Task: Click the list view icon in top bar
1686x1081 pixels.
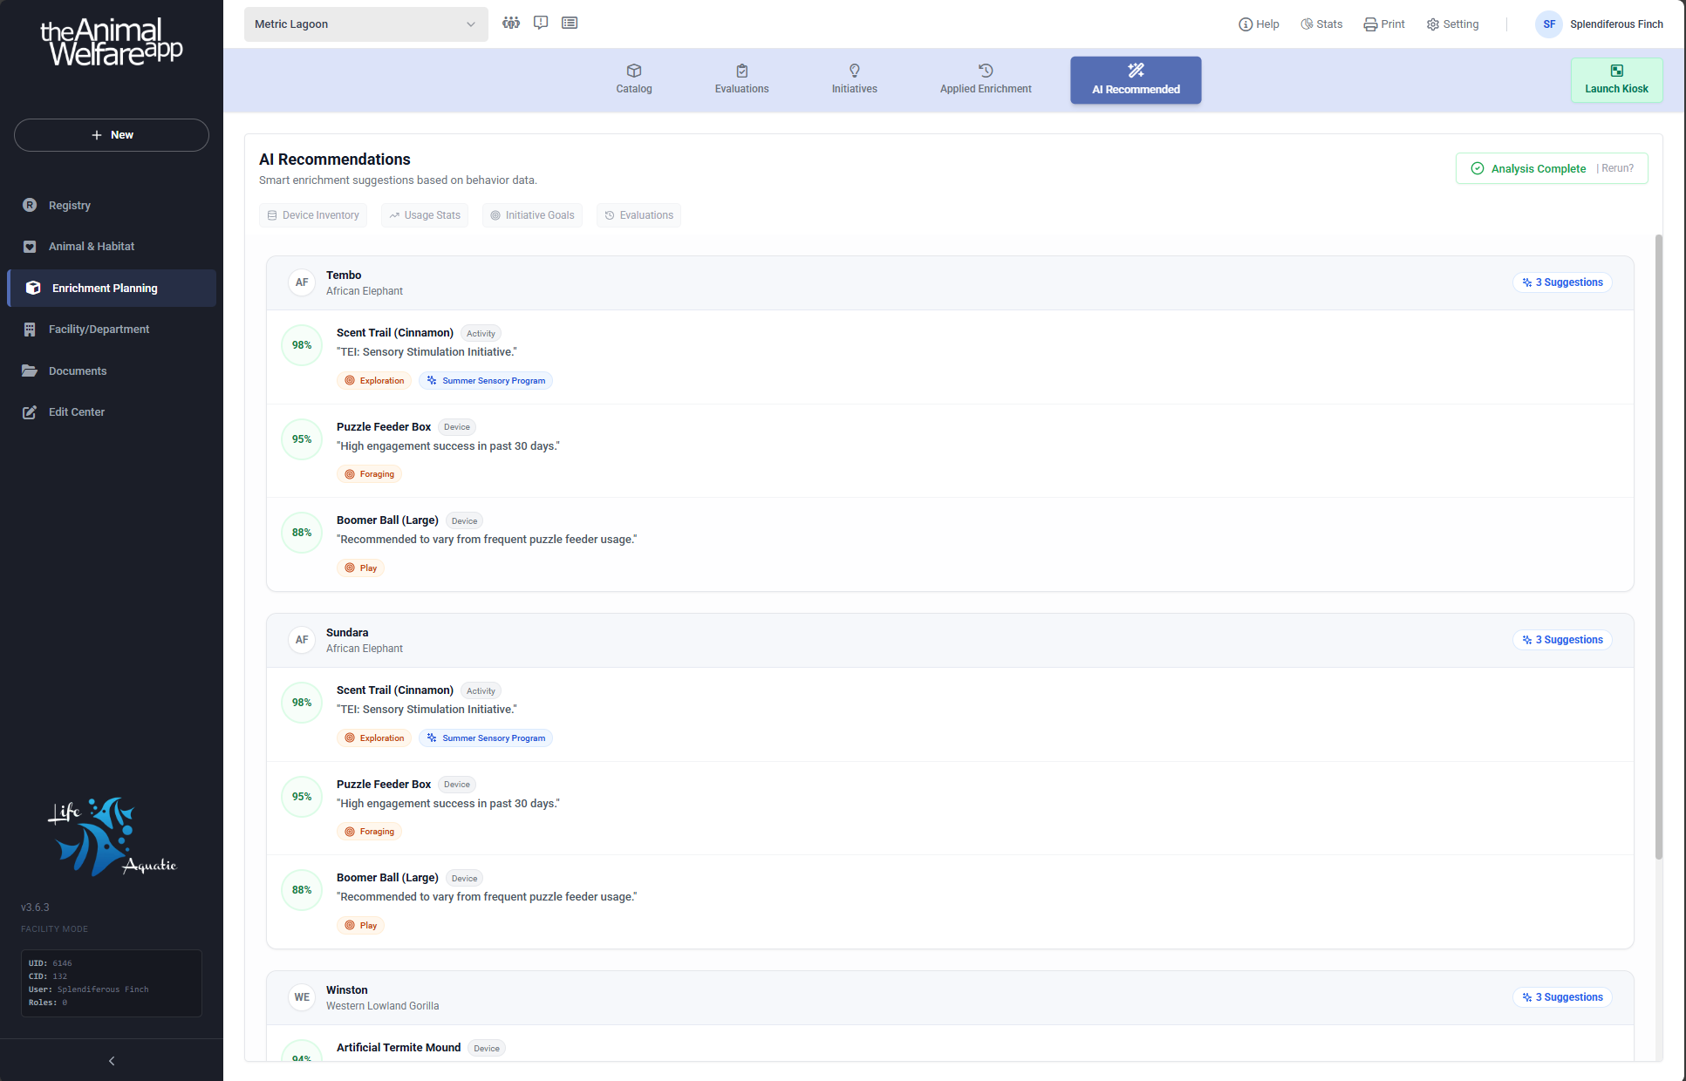Action: click(x=570, y=23)
